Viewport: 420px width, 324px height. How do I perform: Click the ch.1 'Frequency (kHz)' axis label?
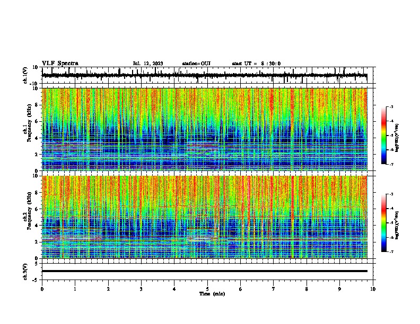tap(29, 123)
